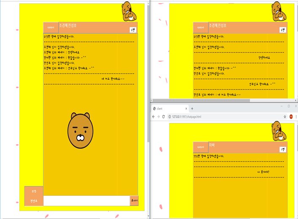Click the '213번 방에 입장하셨습니다' message in the left chat
Screen dimensions: 298x219
tap(59, 37)
